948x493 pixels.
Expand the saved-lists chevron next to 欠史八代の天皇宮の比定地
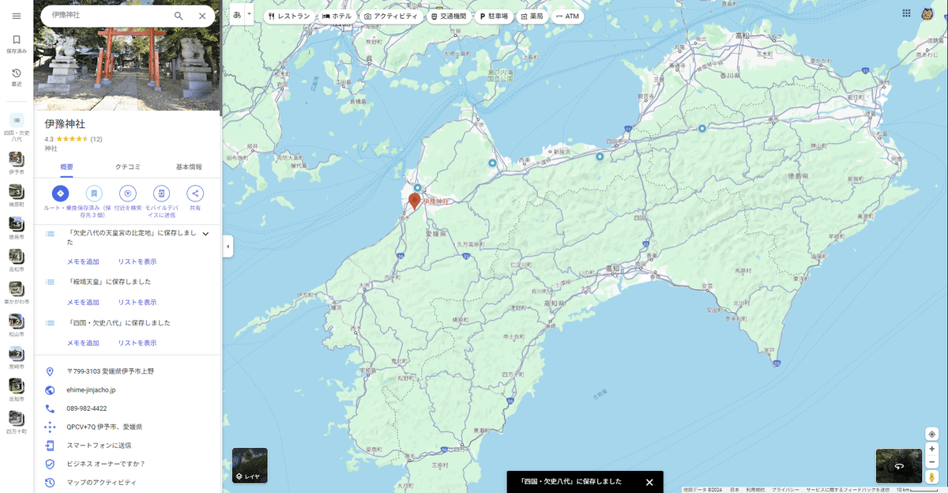coord(205,234)
